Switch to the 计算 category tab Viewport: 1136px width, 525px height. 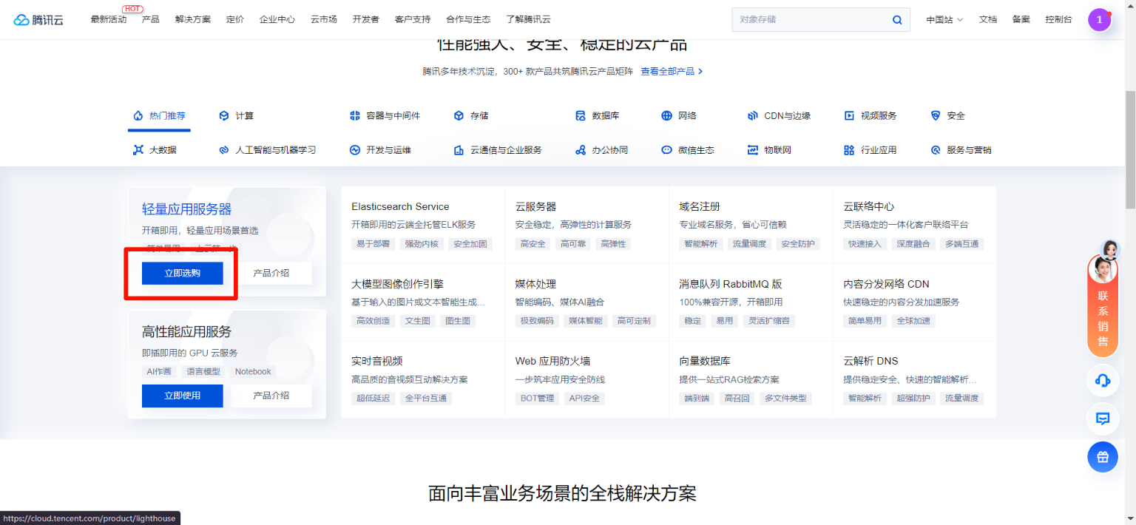click(x=237, y=116)
